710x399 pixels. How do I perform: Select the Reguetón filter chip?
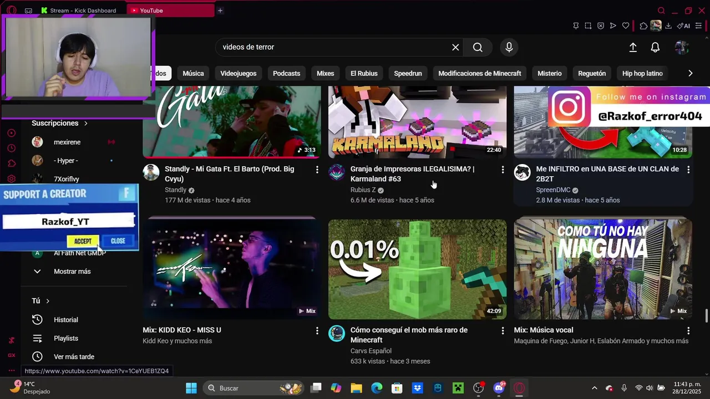click(x=592, y=73)
